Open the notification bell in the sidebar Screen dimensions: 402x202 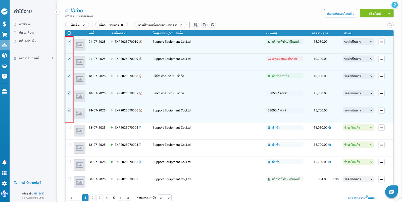tap(4, 163)
